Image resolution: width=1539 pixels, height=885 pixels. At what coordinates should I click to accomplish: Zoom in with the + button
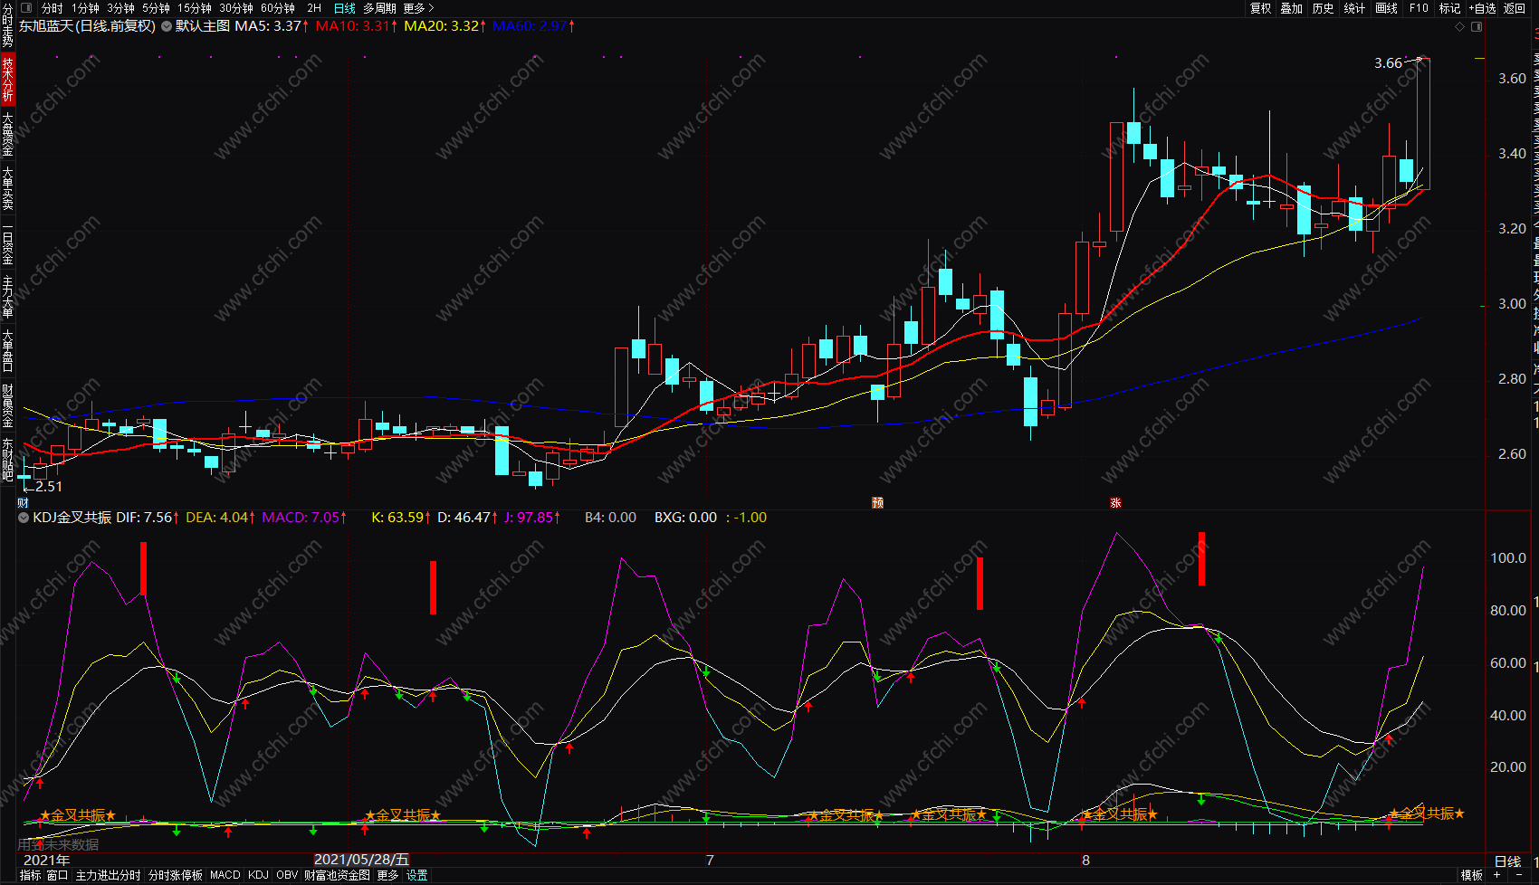click(x=1497, y=875)
